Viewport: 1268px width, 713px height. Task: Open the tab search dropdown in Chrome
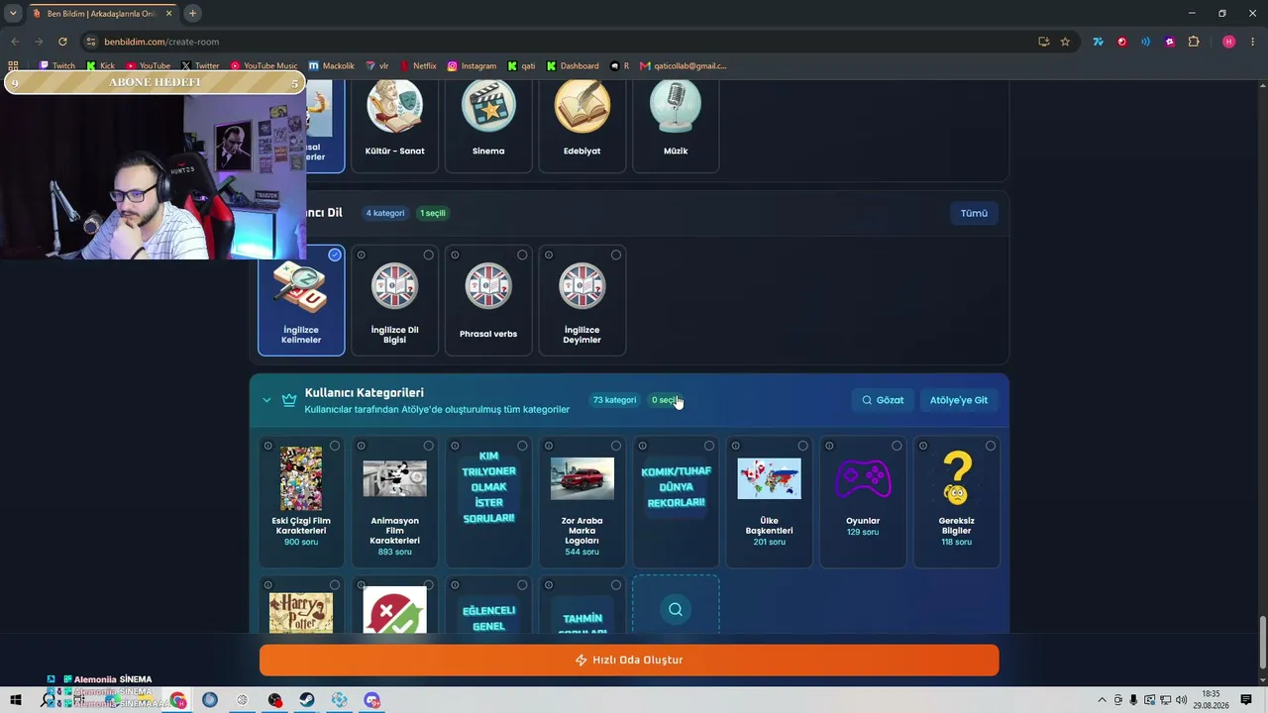coord(13,13)
